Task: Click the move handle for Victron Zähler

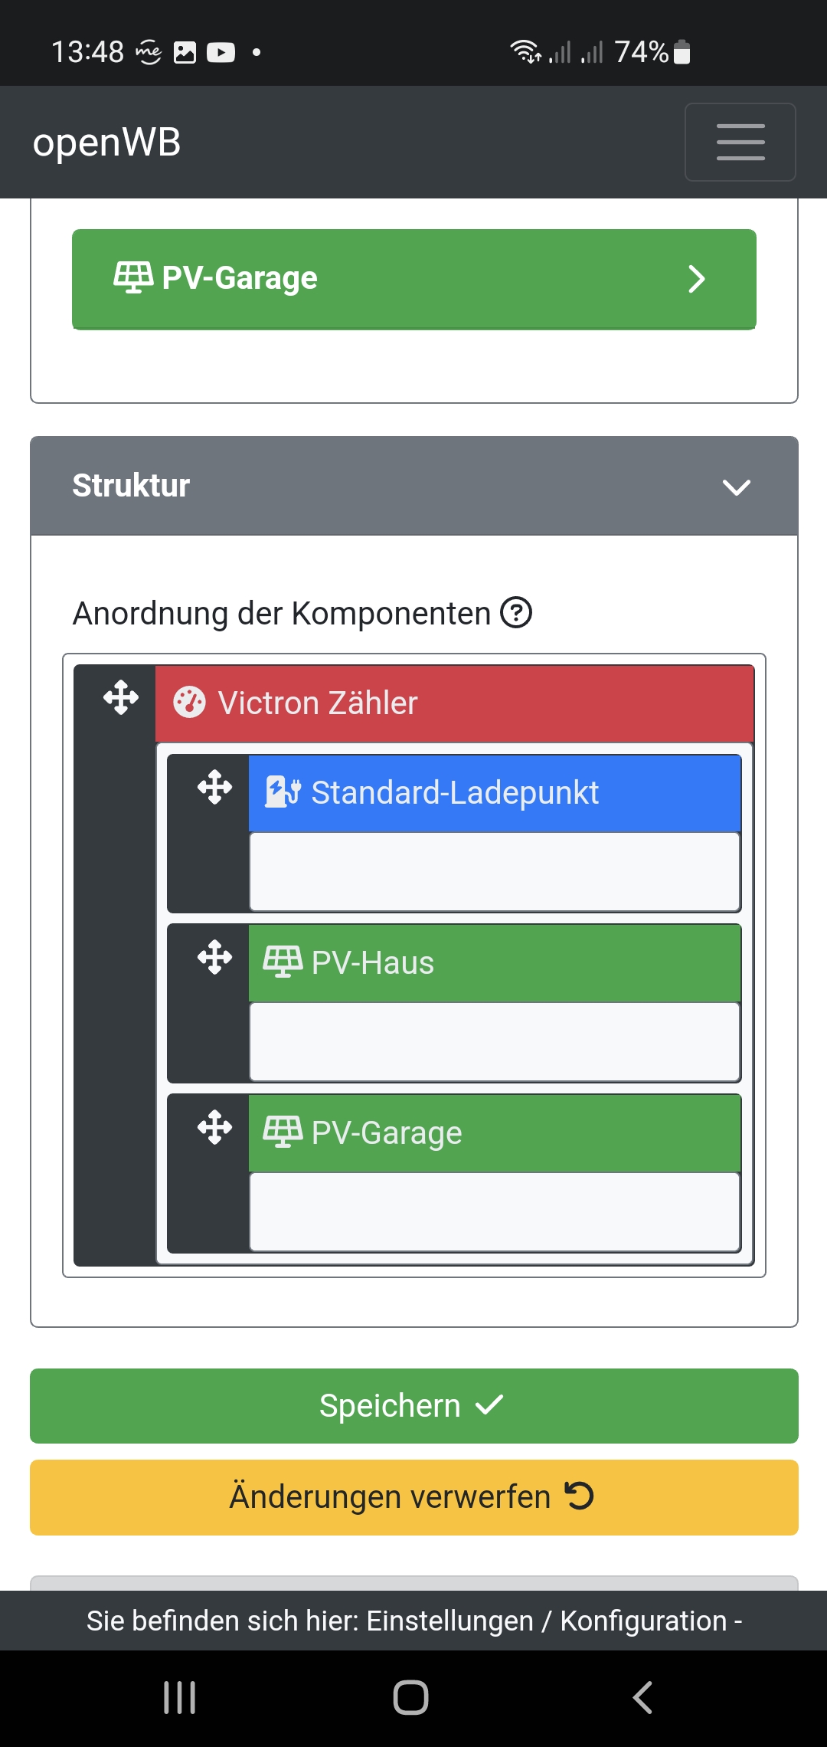Action: 121,697
